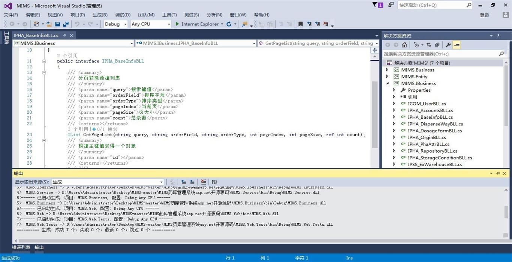
Task: Open the 调试(D) menu
Action: click(123, 15)
